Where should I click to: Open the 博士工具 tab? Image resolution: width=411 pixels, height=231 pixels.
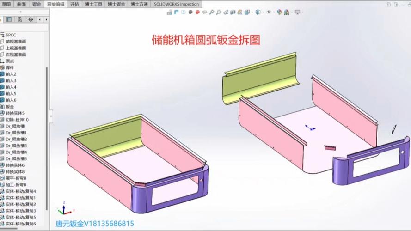point(93,4)
